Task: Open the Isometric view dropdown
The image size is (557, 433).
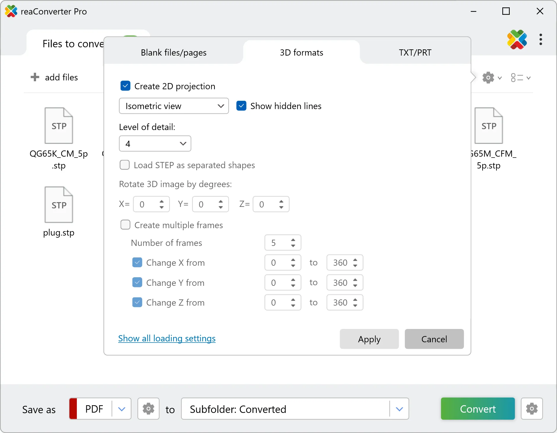Action: [174, 106]
